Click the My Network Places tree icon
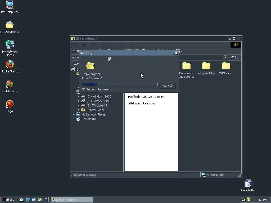Screen dimensions: 271x203 [78, 114]
